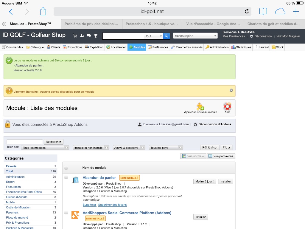Toggle the select-all checkbox by Nom du module
This screenshot has height=229, width=305.
[x=66, y=168]
